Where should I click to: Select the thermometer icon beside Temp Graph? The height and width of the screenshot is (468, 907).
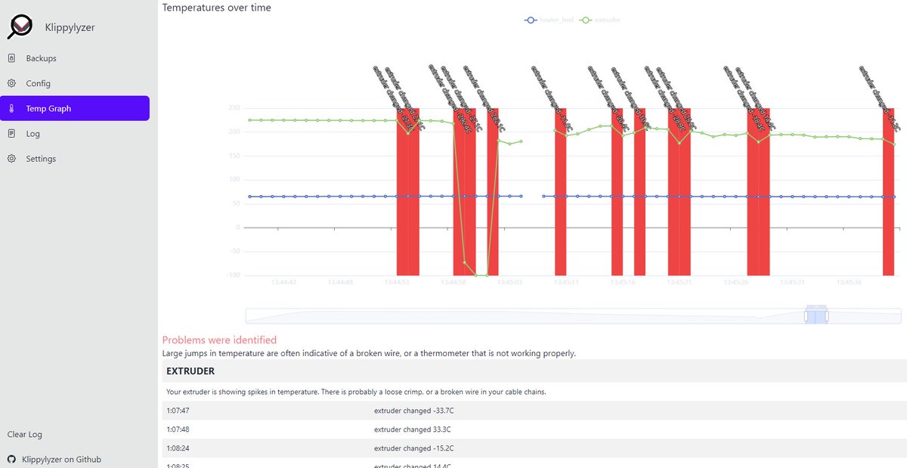(11, 108)
